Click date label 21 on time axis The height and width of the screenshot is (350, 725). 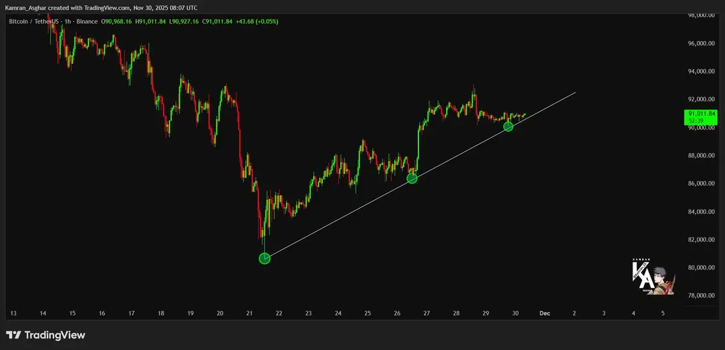250,314
